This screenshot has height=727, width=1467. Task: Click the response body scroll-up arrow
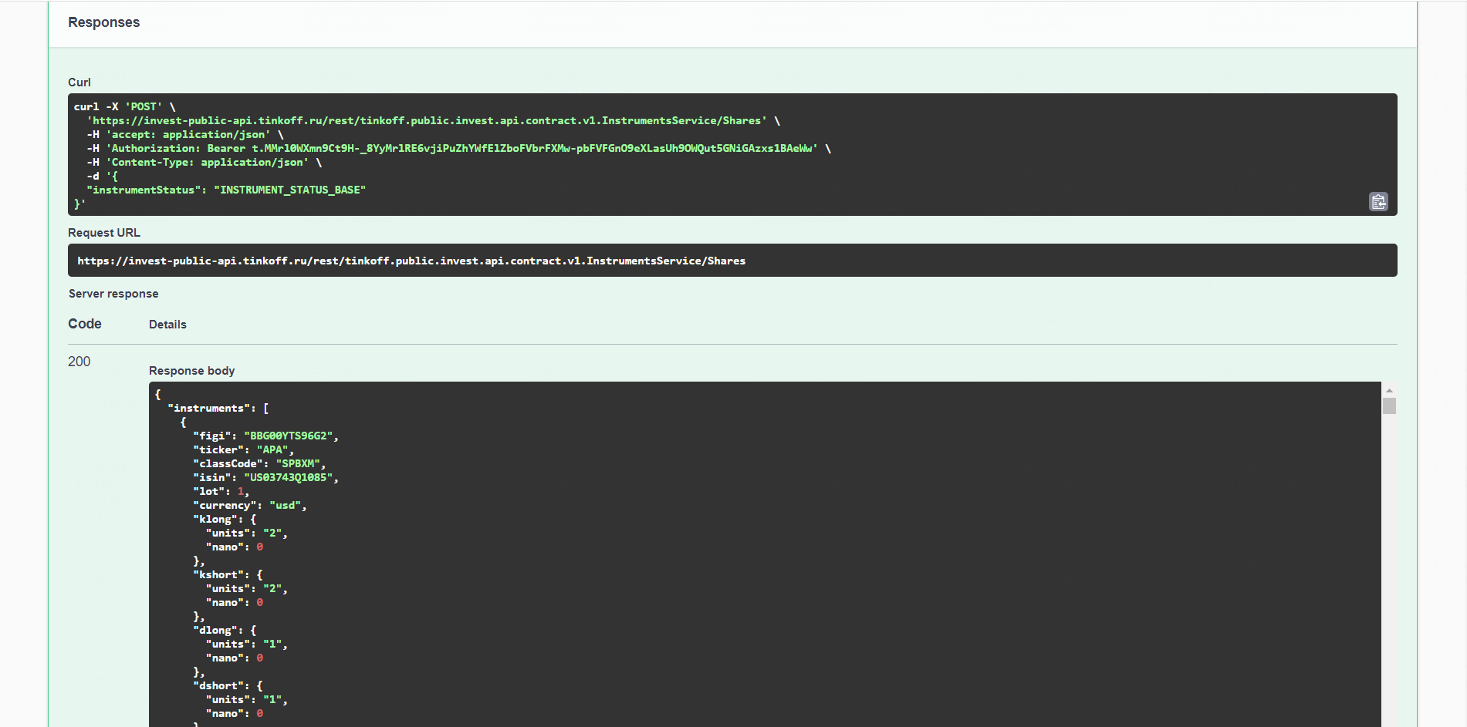tap(1389, 391)
